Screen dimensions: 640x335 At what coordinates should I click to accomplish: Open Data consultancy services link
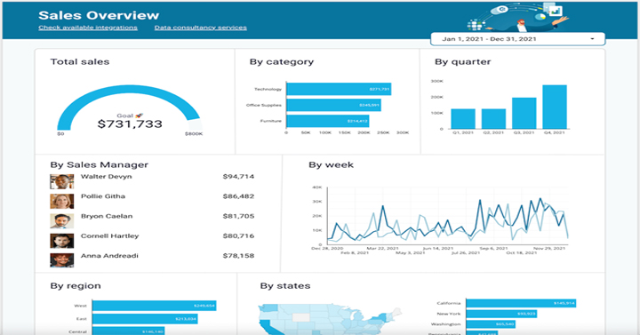[200, 28]
